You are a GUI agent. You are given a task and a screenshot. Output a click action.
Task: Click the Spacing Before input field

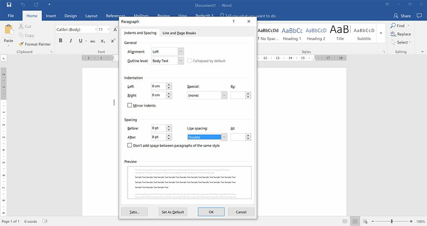tap(158, 128)
